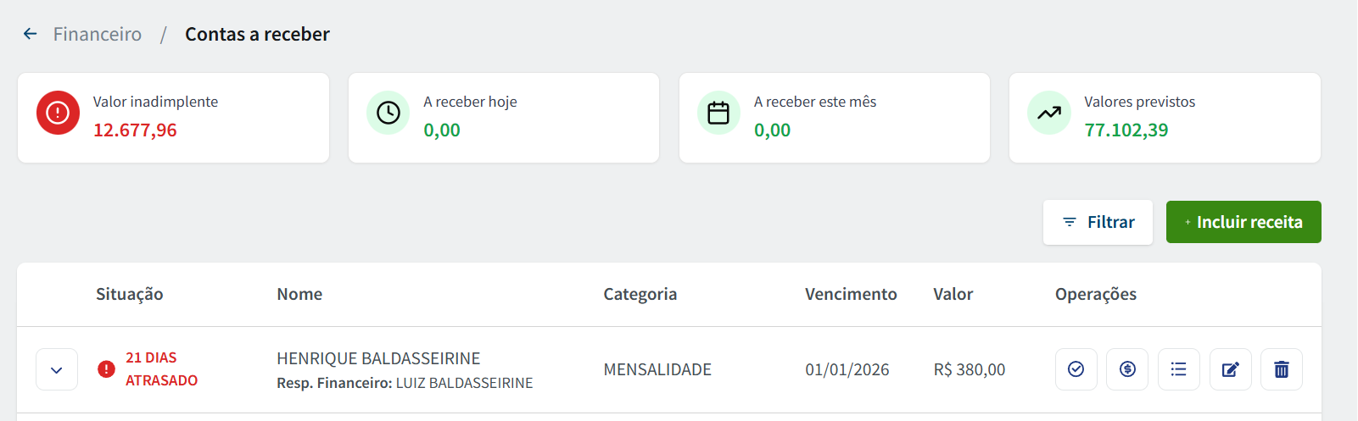Edit the receivable with pencil icon
Viewport: 1358px width, 421px height.
[x=1231, y=369]
